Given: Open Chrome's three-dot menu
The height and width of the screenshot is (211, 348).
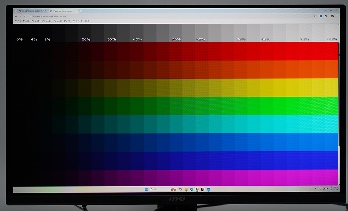Looking at the screenshot, I should coord(337,16).
